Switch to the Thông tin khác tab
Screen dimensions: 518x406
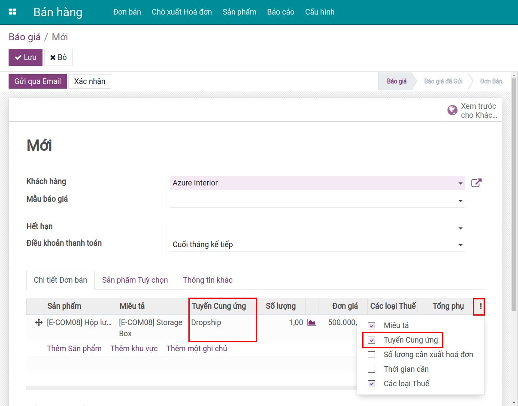click(x=208, y=280)
